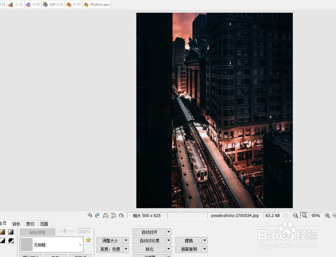Viewport: 336px width, 257px height.
Task: Click the 粘贴相框 paste frame button
Action: click(38, 232)
